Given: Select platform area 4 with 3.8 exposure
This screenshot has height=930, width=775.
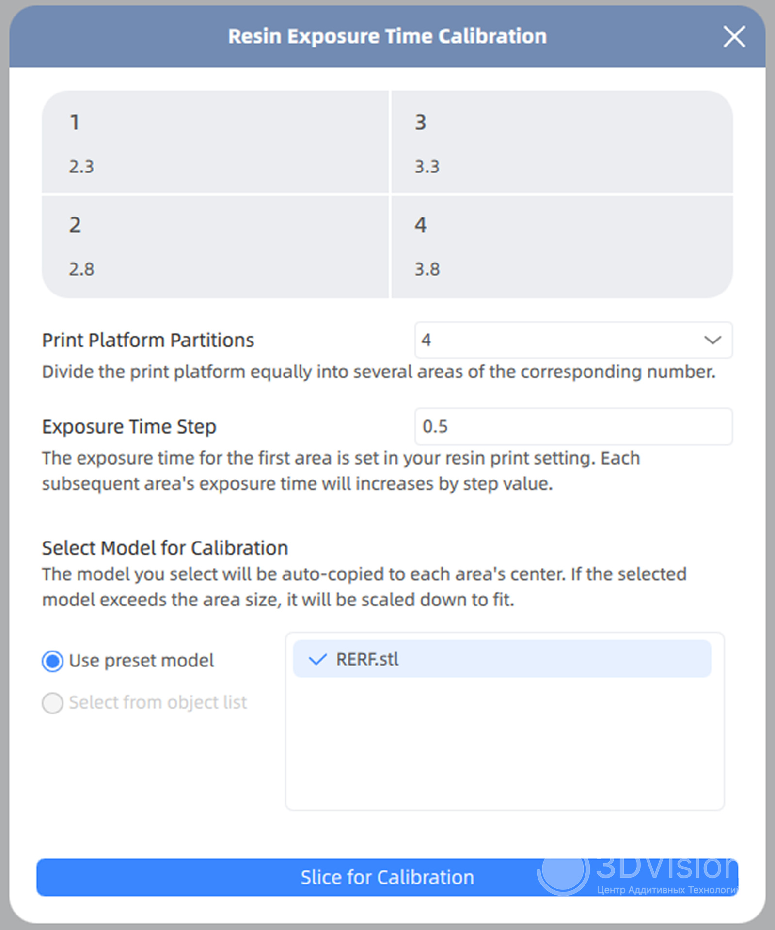Looking at the screenshot, I should point(561,247).
